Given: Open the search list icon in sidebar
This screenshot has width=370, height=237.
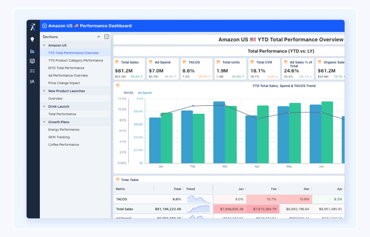Looking at the screenshot, I should point(33,81).
